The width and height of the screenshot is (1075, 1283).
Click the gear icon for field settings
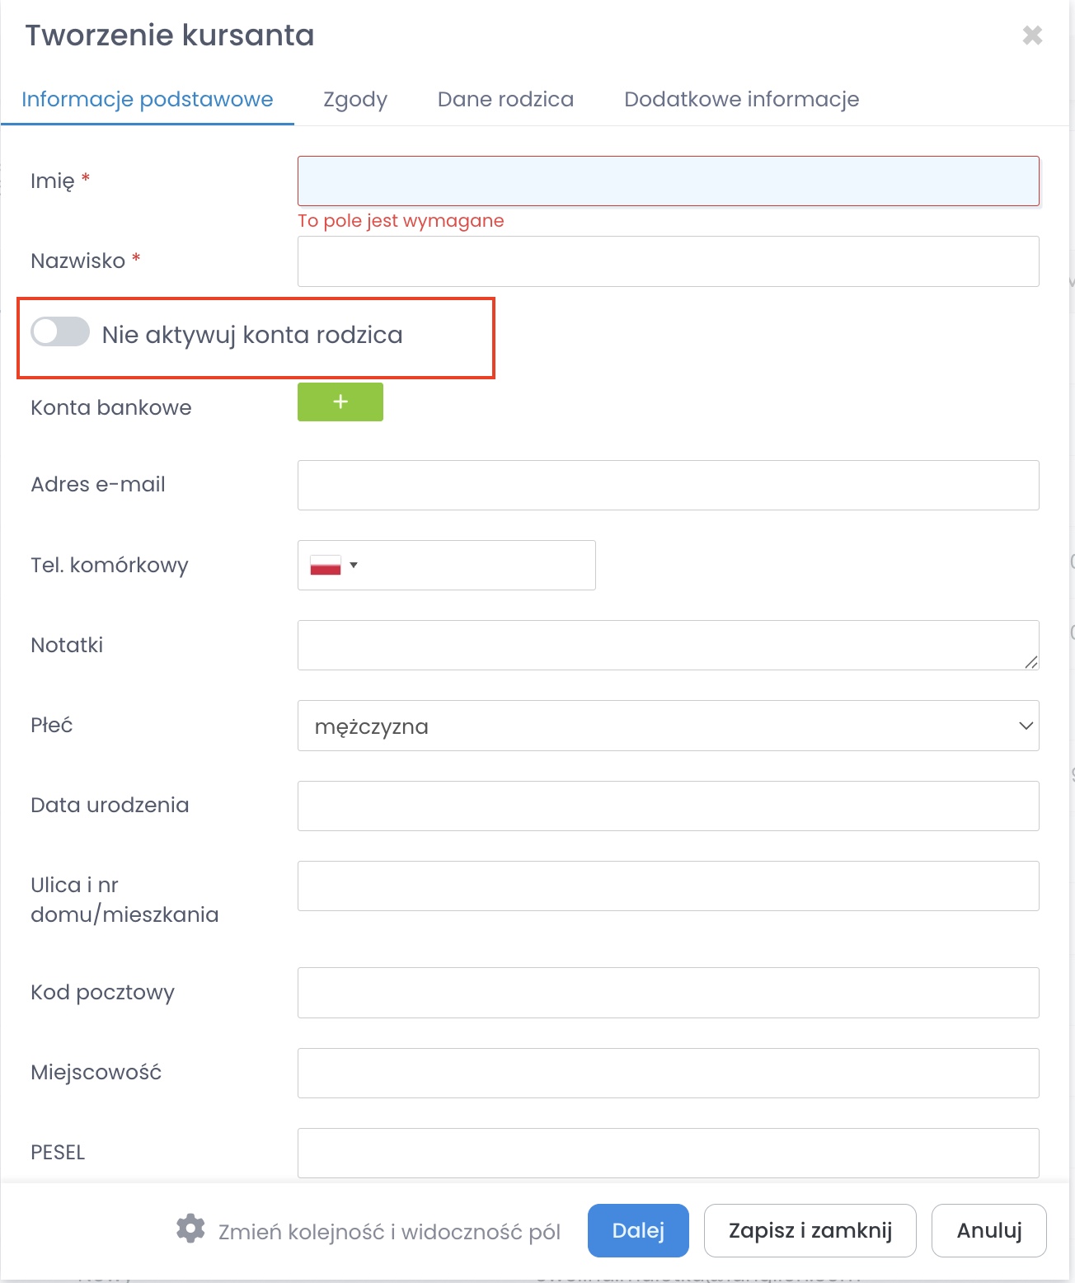point(190,1229)
